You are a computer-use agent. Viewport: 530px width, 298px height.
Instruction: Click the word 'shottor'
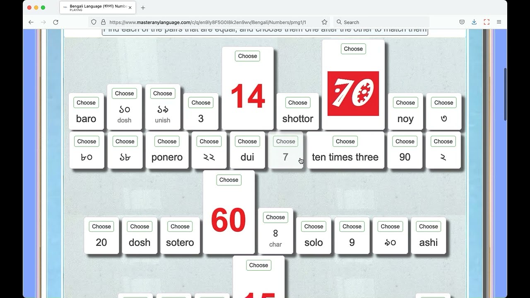point(298,119)
